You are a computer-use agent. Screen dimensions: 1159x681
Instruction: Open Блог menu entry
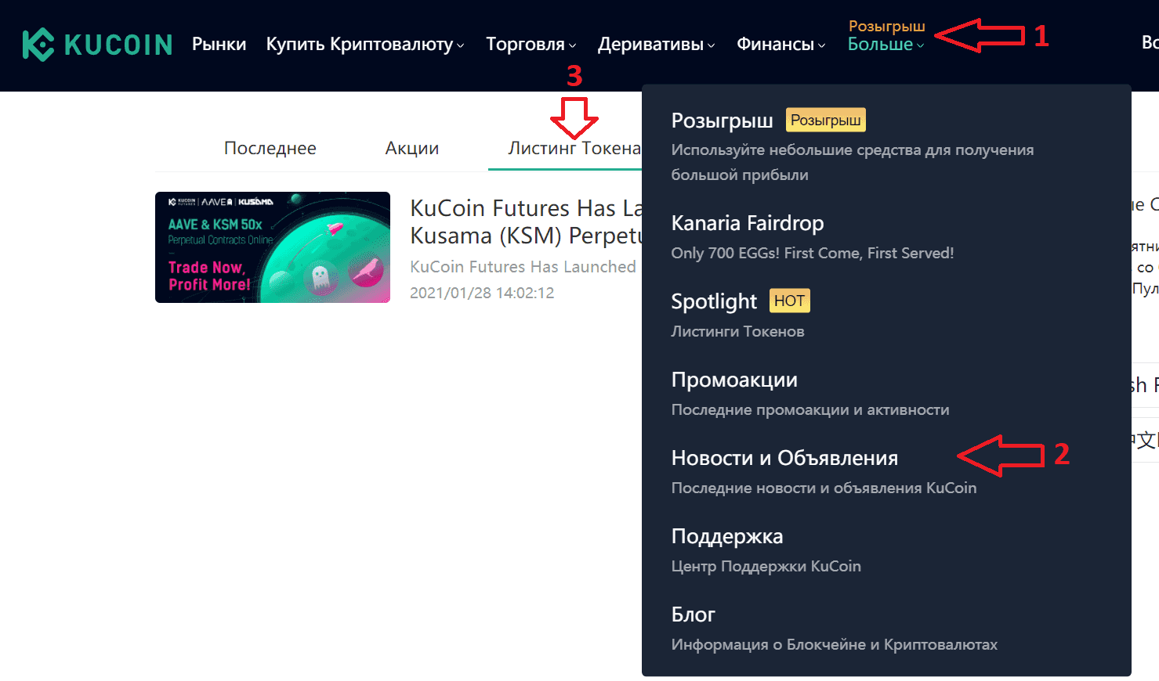coord(693,614)
